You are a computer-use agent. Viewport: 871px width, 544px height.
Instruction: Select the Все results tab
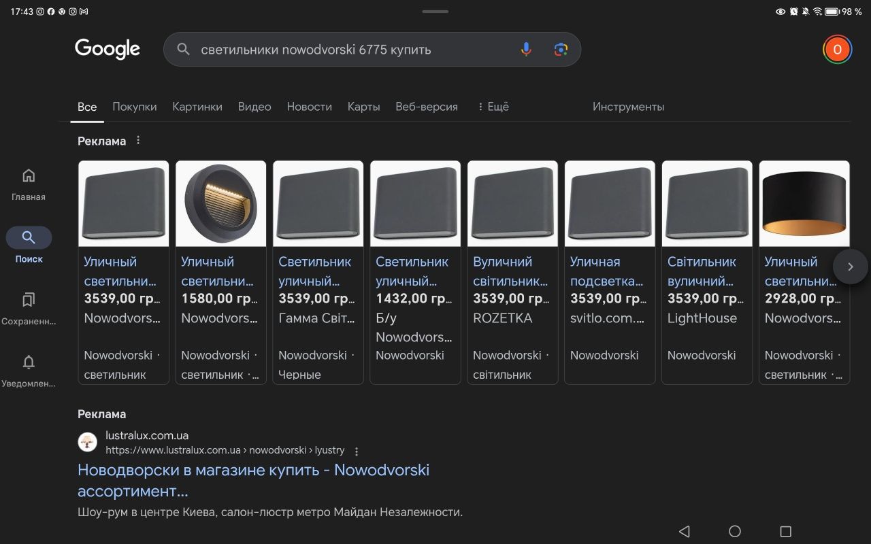(87, 107)
